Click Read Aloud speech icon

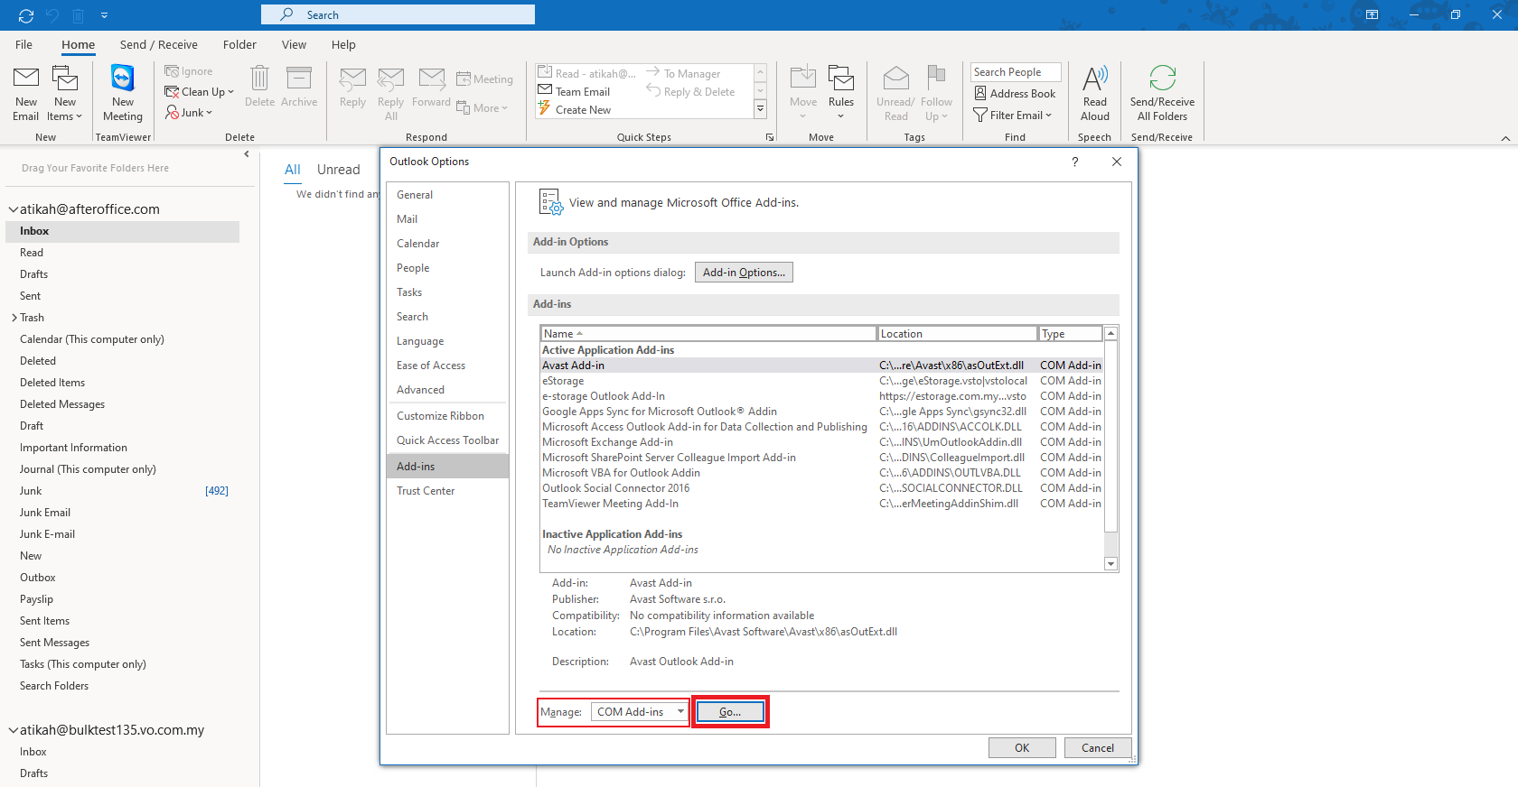click(x=1094, y=80)
